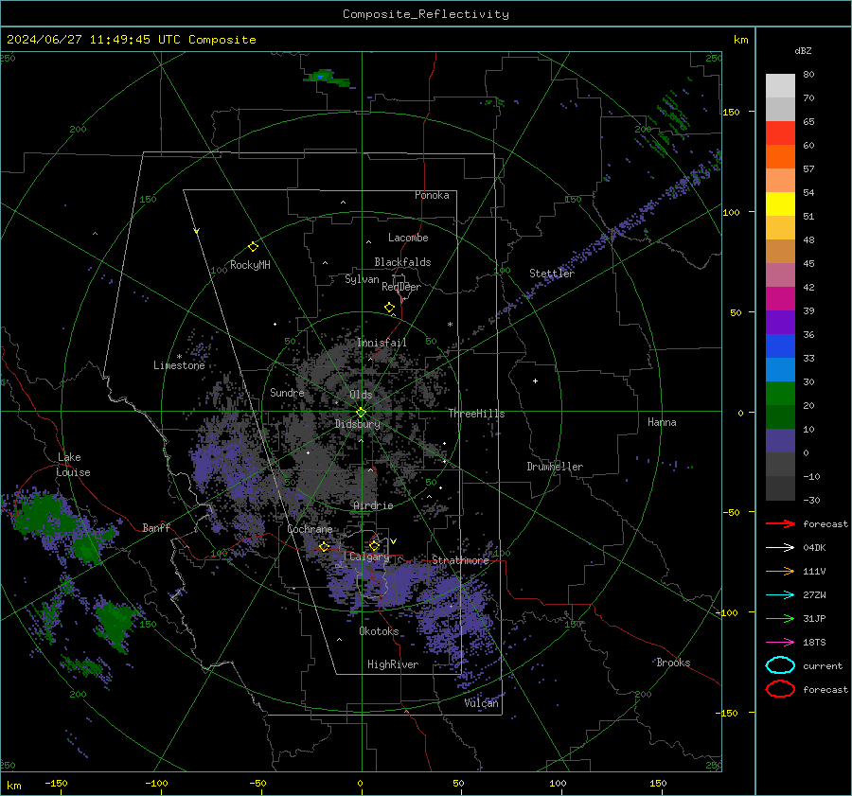Viewport: 852px width, 796px height.
Task: Click the Hanna town label
Action: [x=662, y=422]
